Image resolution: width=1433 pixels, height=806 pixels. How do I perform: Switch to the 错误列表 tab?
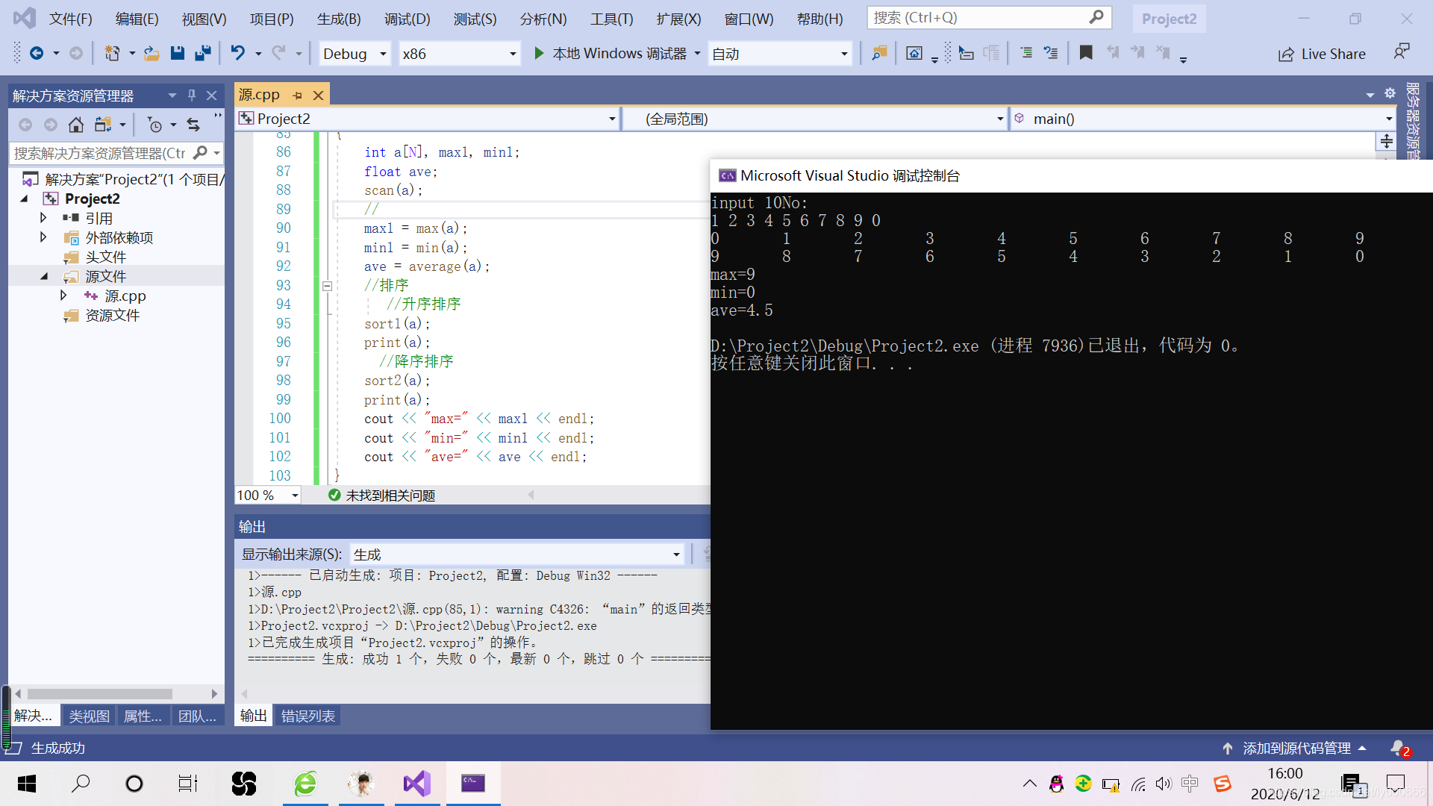click(x=307, y=716)
